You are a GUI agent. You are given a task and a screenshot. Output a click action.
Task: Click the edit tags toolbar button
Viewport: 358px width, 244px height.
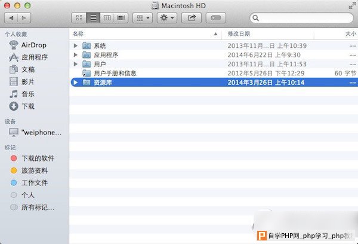[216, 18]
